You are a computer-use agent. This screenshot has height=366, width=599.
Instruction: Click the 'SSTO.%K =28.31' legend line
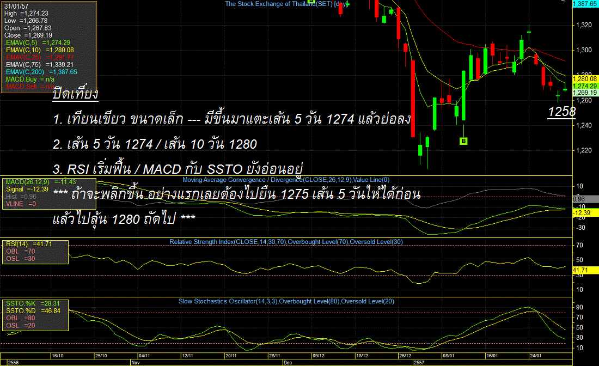(x=33, y=303)
